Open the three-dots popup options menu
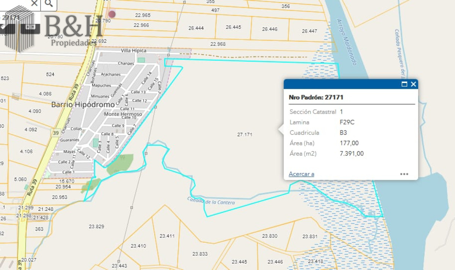This screenshot has width=455, height=270. coord(404,174)
